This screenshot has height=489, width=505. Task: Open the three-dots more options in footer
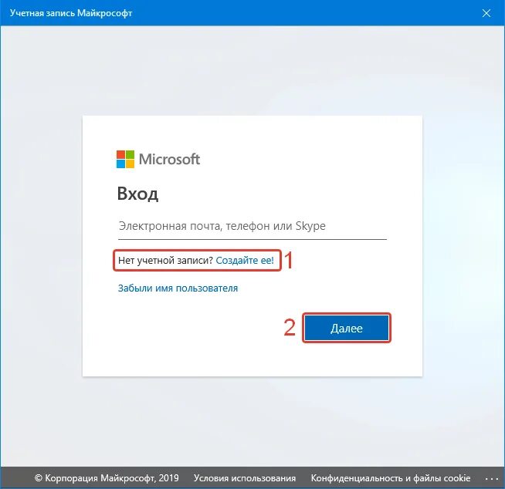pos(491,479)
